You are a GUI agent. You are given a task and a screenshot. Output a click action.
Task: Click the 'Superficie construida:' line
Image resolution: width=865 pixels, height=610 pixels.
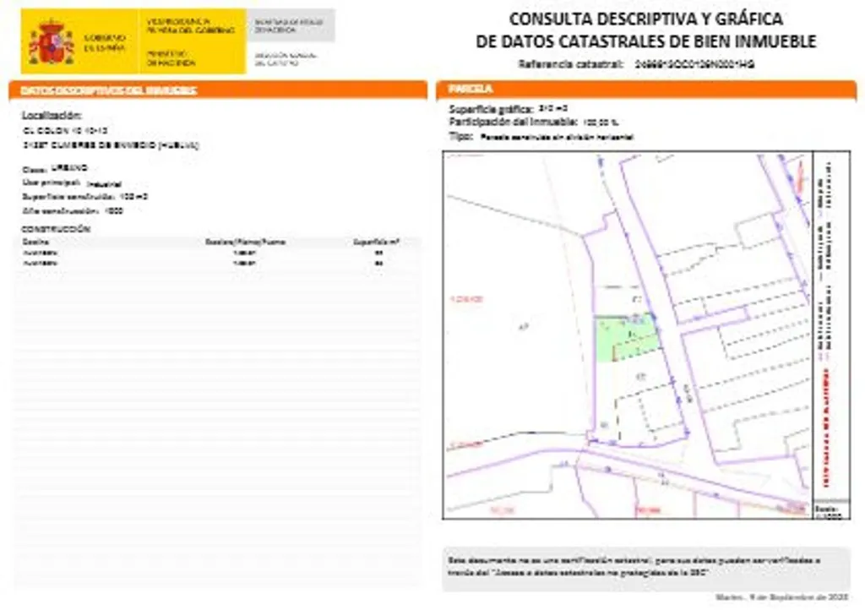pos(85,197)
